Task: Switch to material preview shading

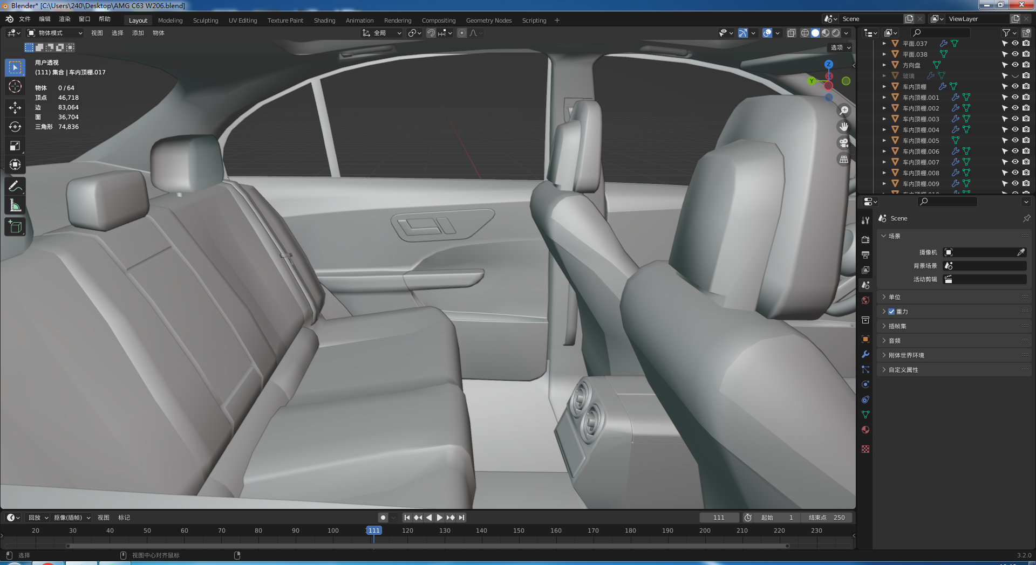Action: [826, 33]
